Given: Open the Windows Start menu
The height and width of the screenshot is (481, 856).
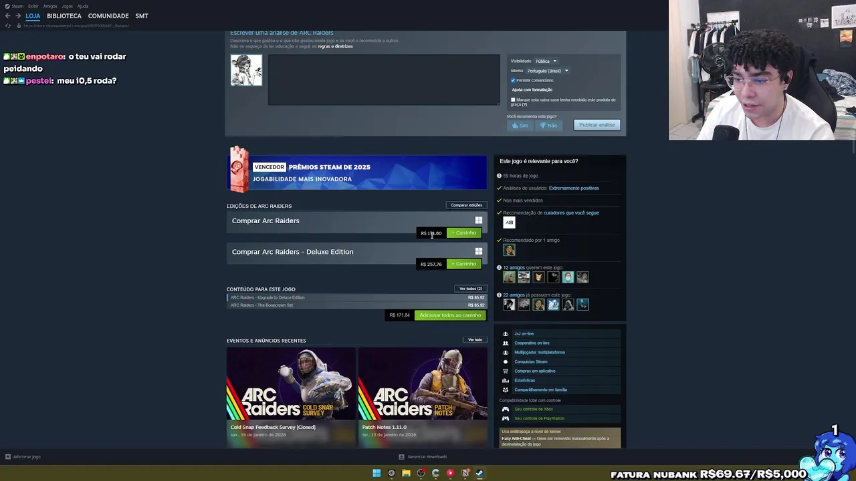Looking at the screenshot, I should [x=377, y=473].
